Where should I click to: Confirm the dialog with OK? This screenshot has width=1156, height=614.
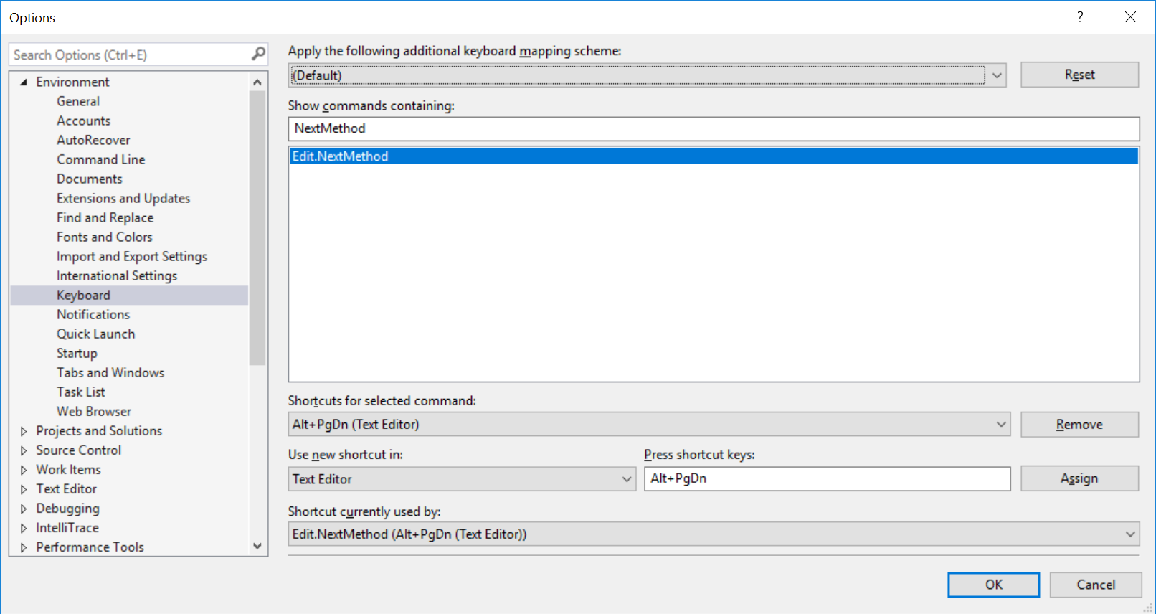(993, 585)
